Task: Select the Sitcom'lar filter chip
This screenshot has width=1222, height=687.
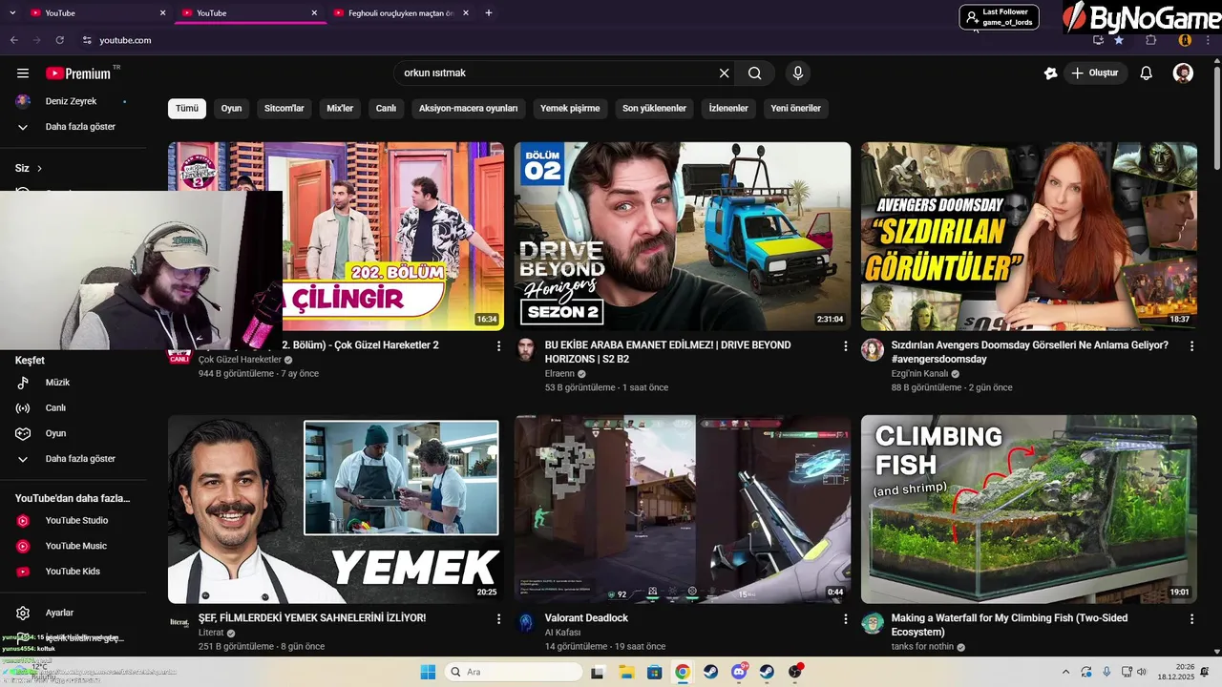Action: (284, 108)
